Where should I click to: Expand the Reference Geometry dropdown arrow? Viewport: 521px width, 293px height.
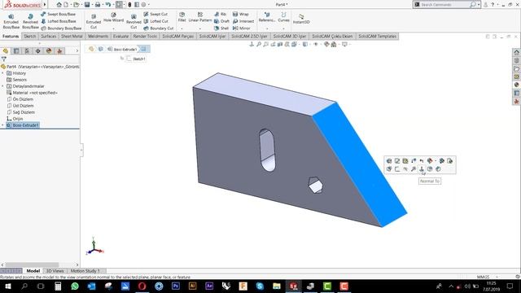coord(267,29)
